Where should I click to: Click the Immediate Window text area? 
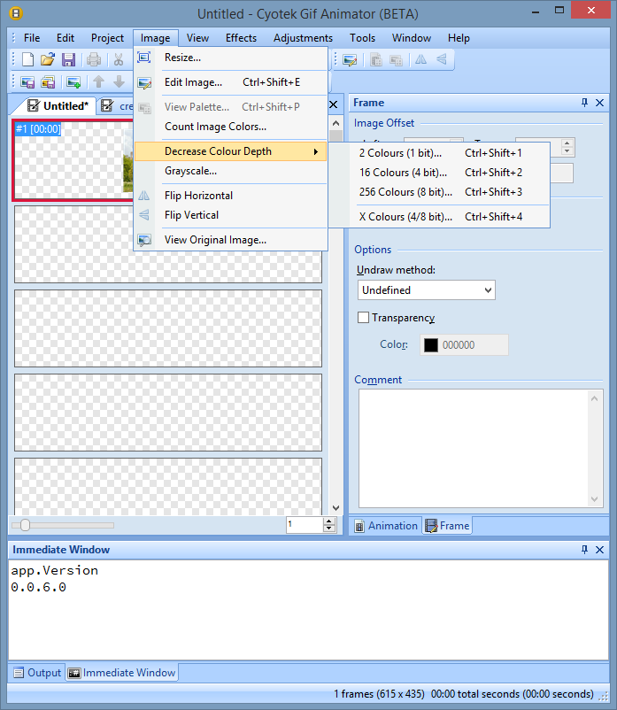tap(308, 609)
